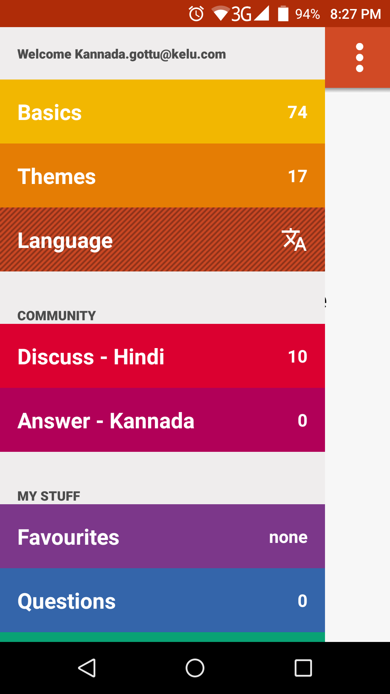Open the recent apps square button

pos(303,668)
